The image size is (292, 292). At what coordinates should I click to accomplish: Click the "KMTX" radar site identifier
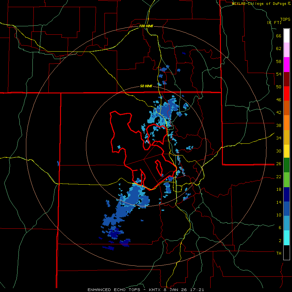154,290
